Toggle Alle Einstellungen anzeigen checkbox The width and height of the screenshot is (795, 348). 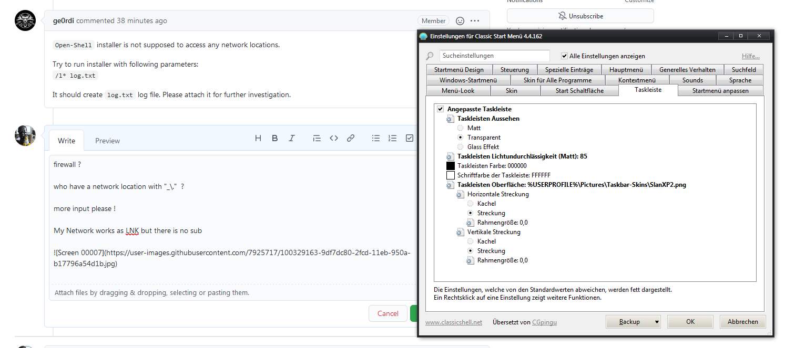[564, 56]
